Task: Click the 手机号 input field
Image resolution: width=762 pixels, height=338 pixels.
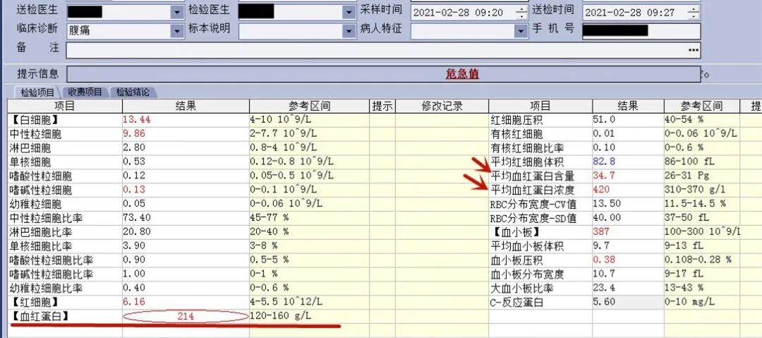Action: click(x=641, y=31)
